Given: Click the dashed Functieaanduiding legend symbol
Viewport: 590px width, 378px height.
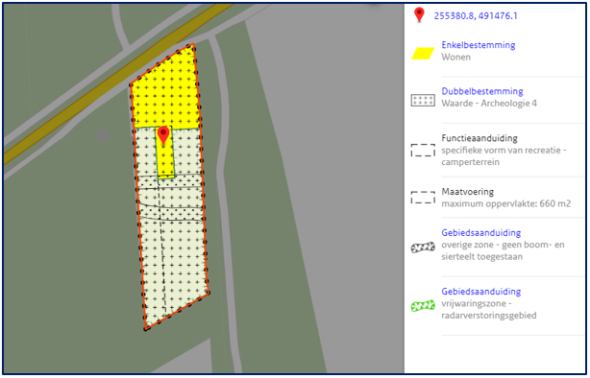Looking at the screenshot, I should 423,150.
